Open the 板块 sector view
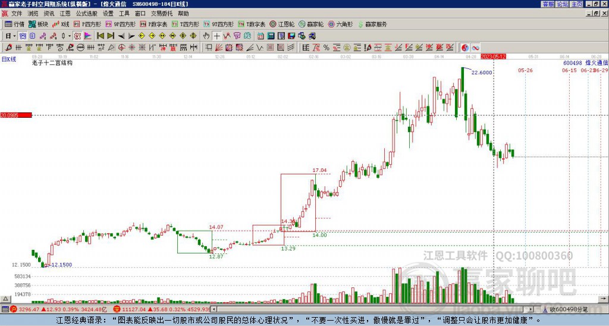 39,24
